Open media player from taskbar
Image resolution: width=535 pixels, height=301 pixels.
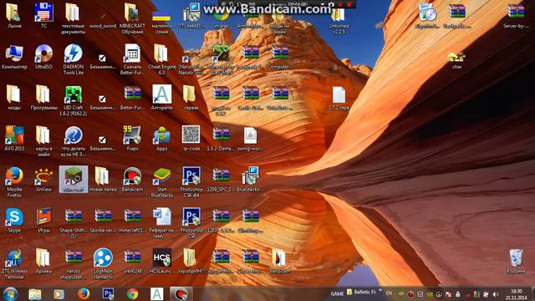(x=59, y=293)
